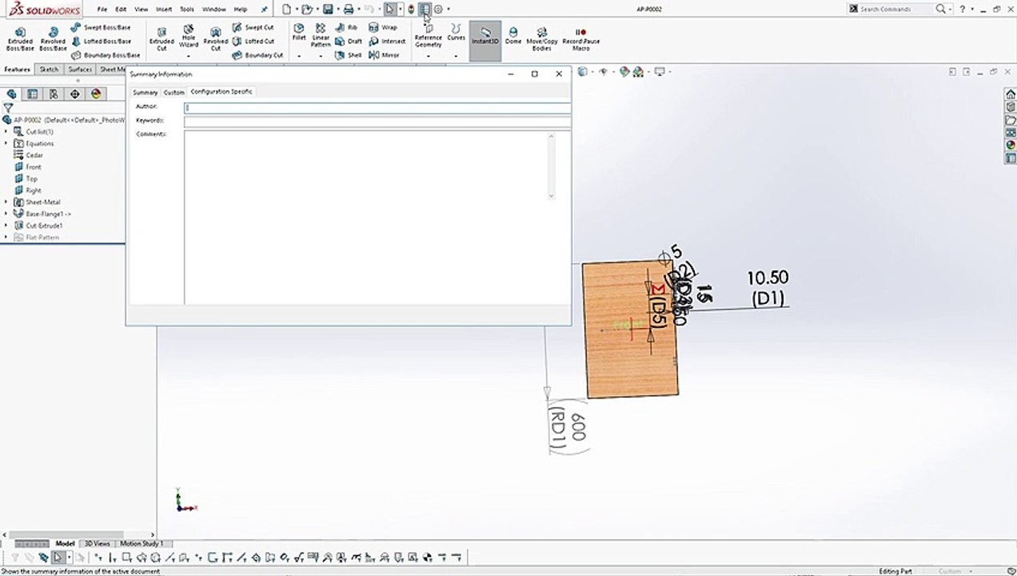The width and height of the screenshot is (1017, 576).
Task: Select the Extruded Cut tool
Action: click(x=162, y=39)
